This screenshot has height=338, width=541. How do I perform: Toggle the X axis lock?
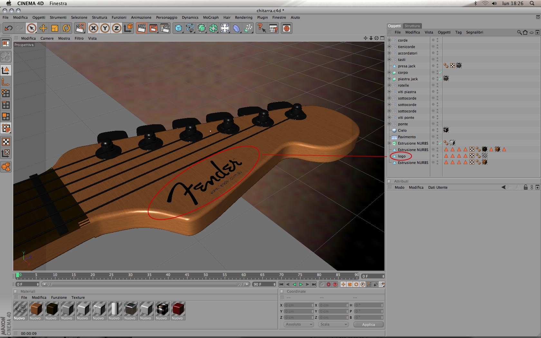click(x=93, y=28)
